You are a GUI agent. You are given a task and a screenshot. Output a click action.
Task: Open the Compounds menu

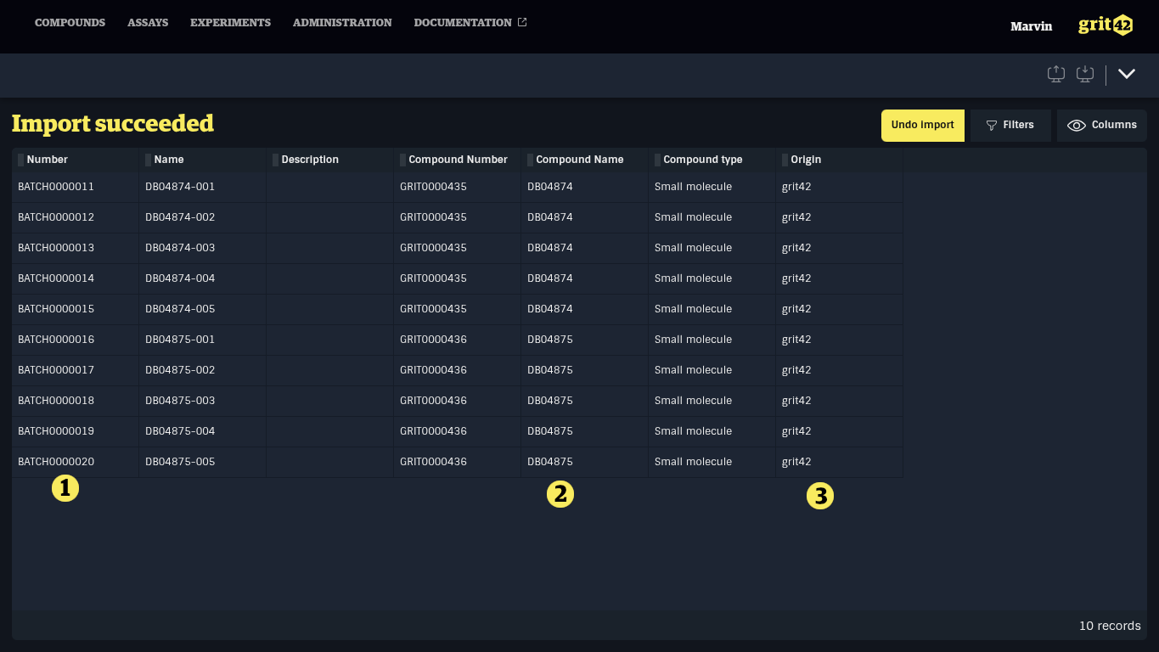point(70,23)
